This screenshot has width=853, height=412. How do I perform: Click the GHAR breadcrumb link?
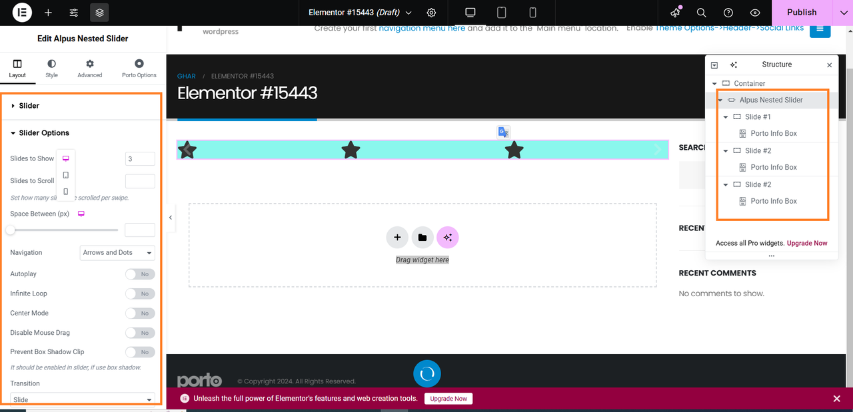tap(187, 77)
